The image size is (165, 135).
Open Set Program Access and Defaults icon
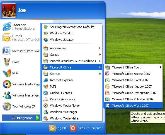pyautogui.click(x=46, y=27)
